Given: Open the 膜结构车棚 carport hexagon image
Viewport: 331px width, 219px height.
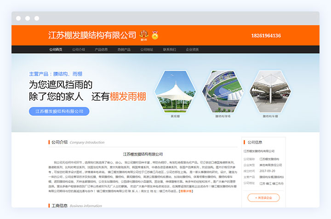Looking at the screenshot, I should pos(270,91).
